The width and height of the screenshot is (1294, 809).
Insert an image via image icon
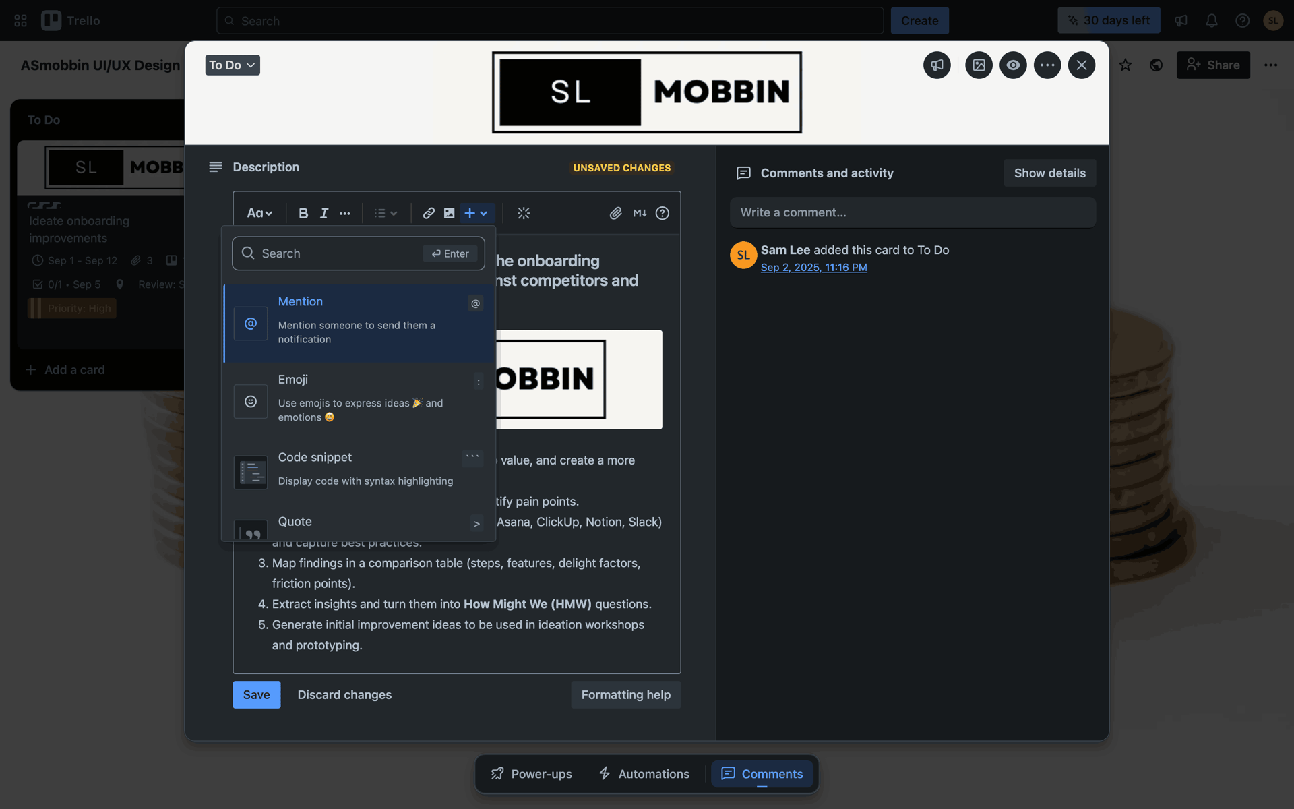[x=449, y=213]
